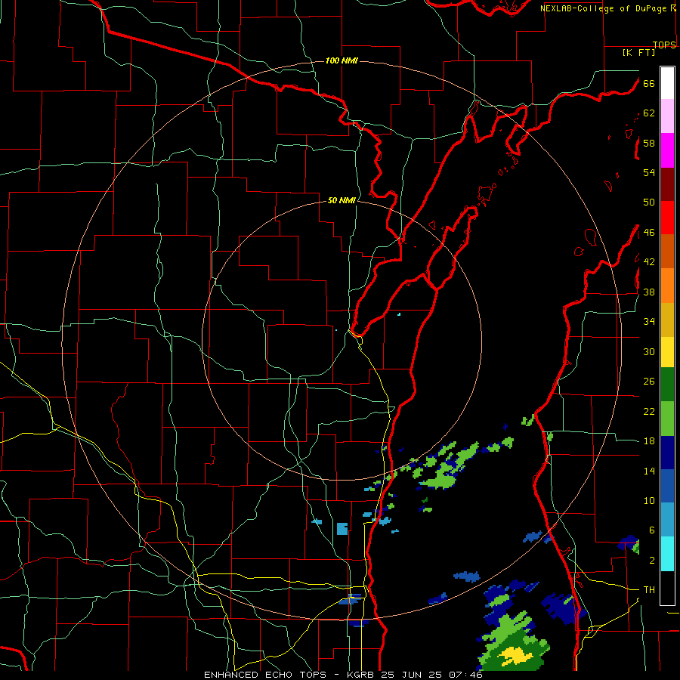
Task: Click the NEXLAB-College of DuPage credit text
Action: pos(604,8)
